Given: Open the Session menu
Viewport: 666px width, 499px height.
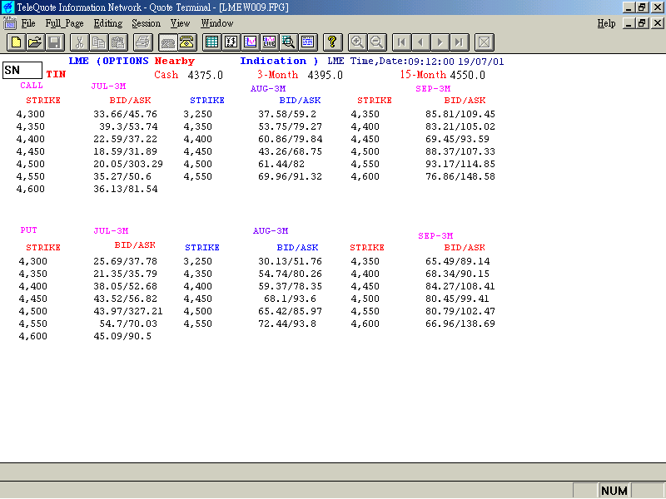Looking at the screenshot, I should (147, 23).
